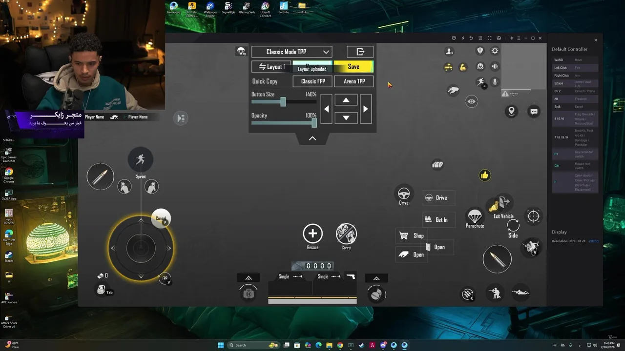Toggle the microphone button
The height and width of the screenshot is (351, 625).
coord(495,82)
